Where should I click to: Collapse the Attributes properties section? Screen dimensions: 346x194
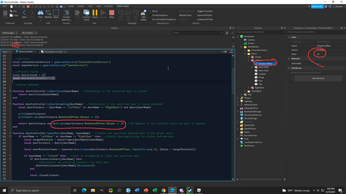coord(289,68)
